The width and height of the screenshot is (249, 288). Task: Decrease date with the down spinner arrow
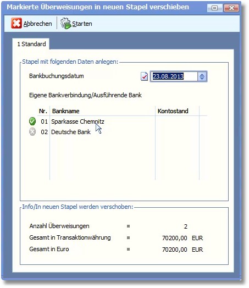(x=202, y=79)
